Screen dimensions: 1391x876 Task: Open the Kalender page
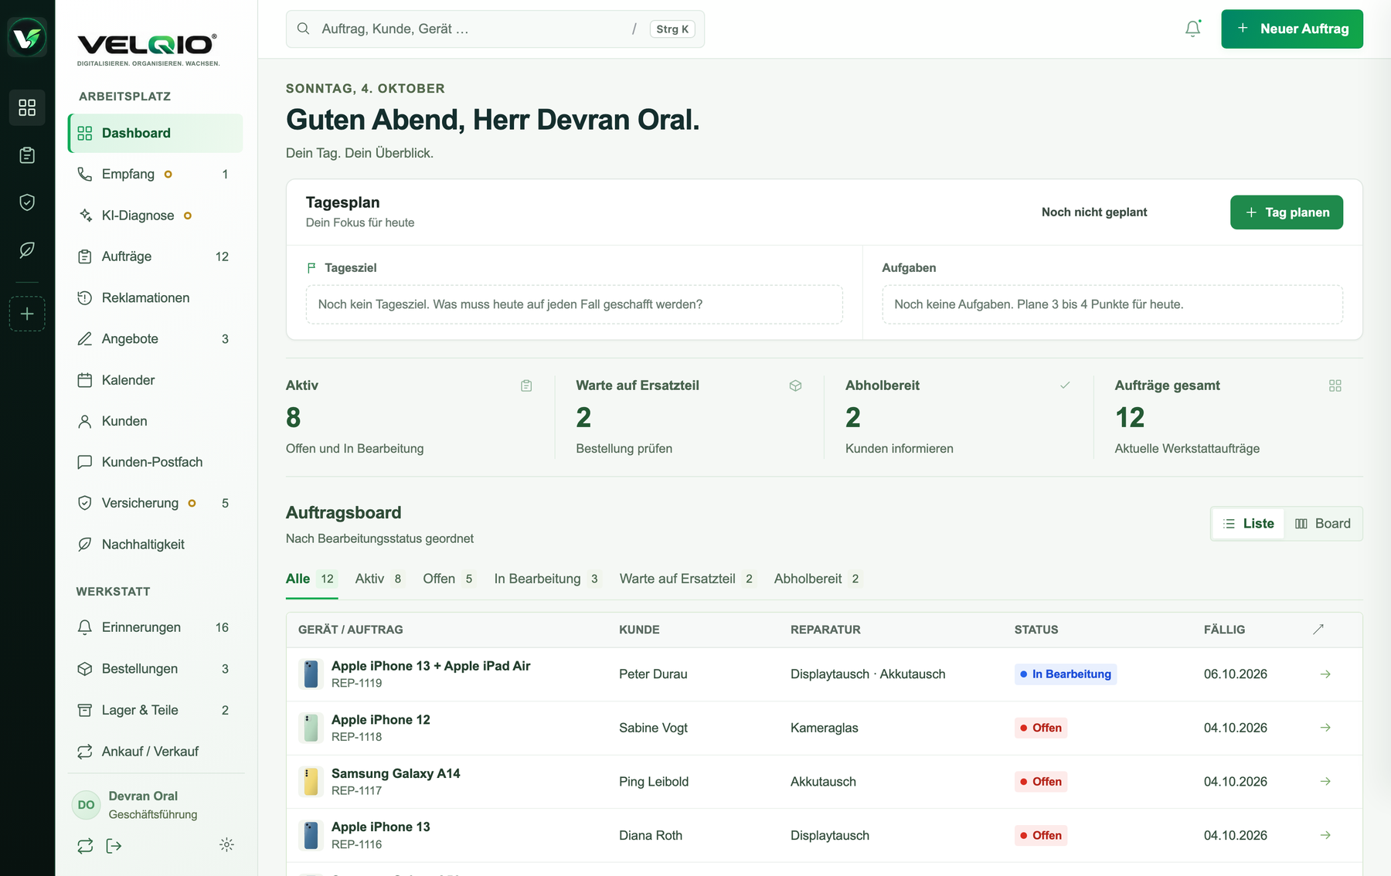click(x=155, y=380)
